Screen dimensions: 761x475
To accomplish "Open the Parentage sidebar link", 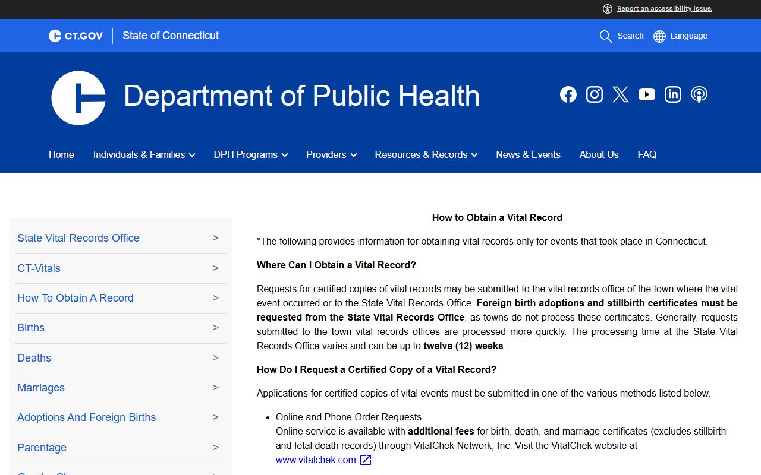I will pyautogui.click(x=42, y=448).
